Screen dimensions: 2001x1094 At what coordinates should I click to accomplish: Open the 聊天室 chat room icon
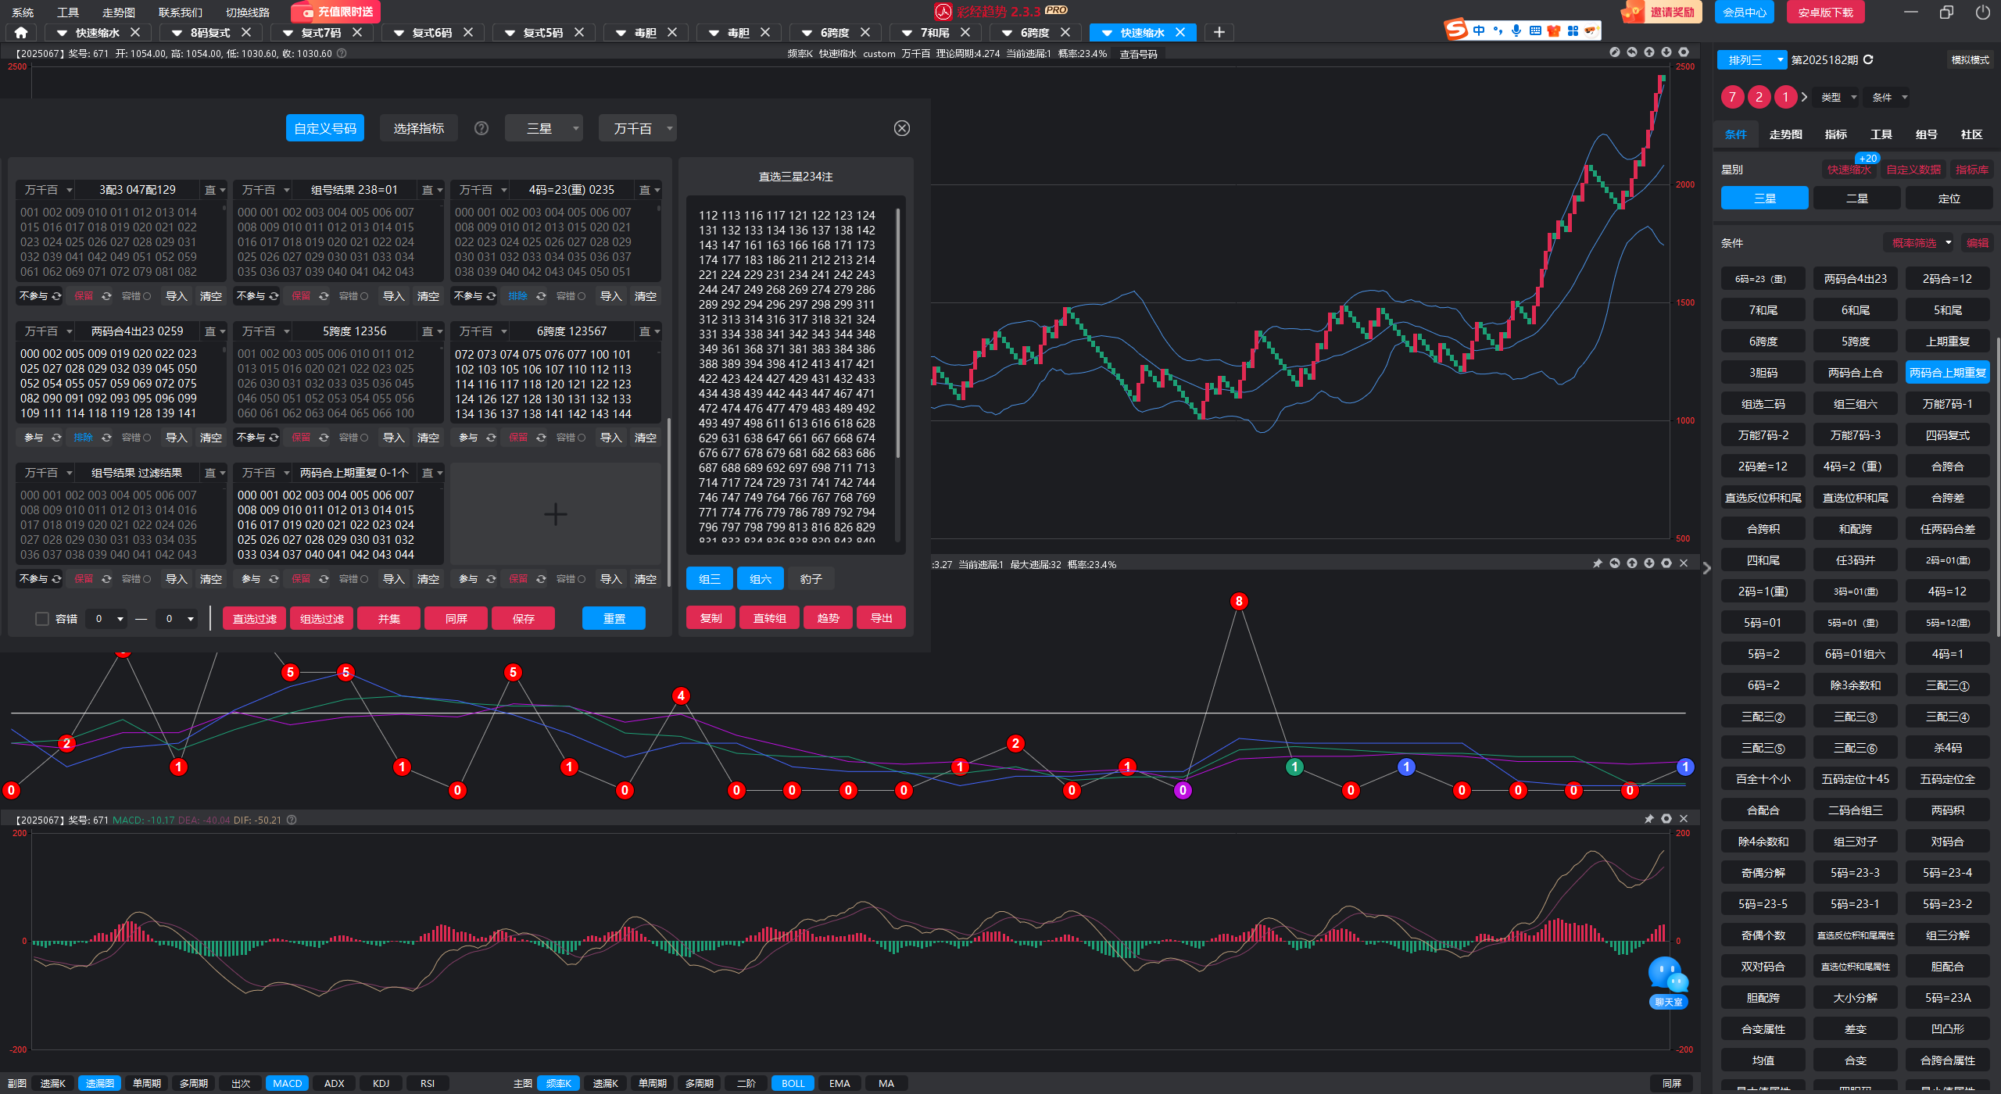point(1668,981)
